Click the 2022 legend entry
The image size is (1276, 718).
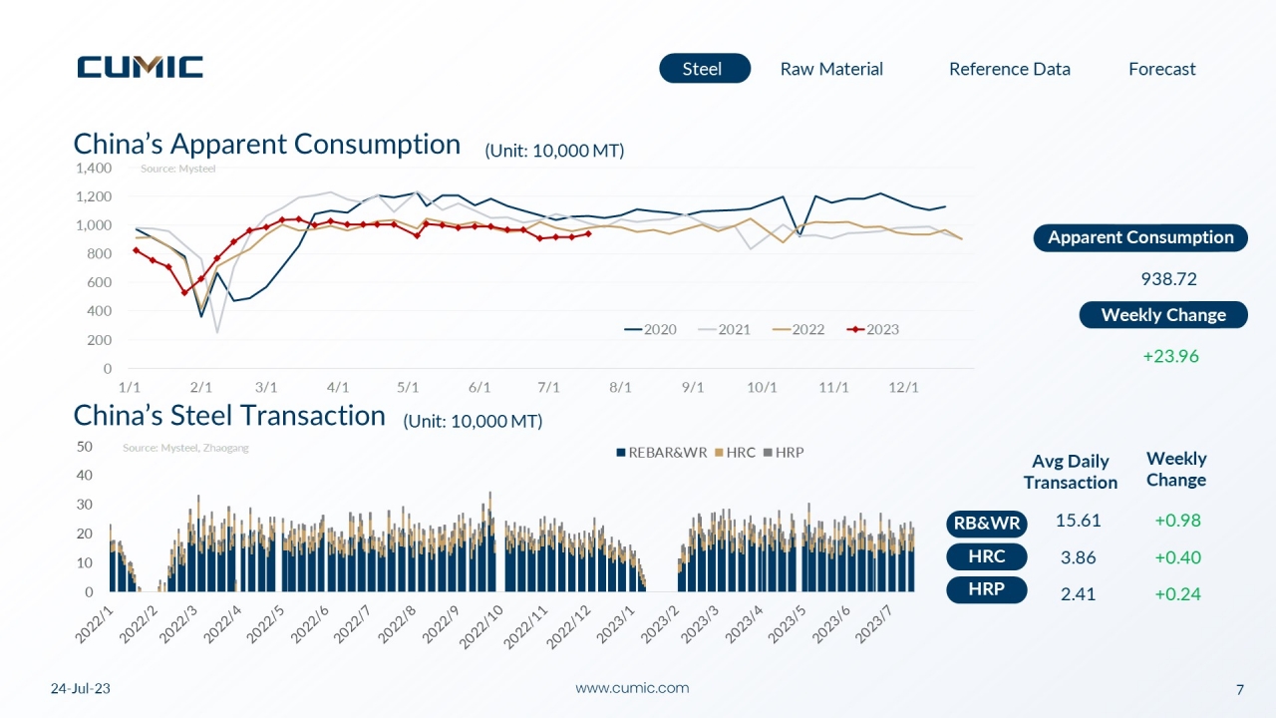pyautogui.click(x=797, y=329)
